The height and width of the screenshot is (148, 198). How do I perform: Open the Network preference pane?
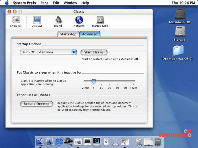[79, 22]
